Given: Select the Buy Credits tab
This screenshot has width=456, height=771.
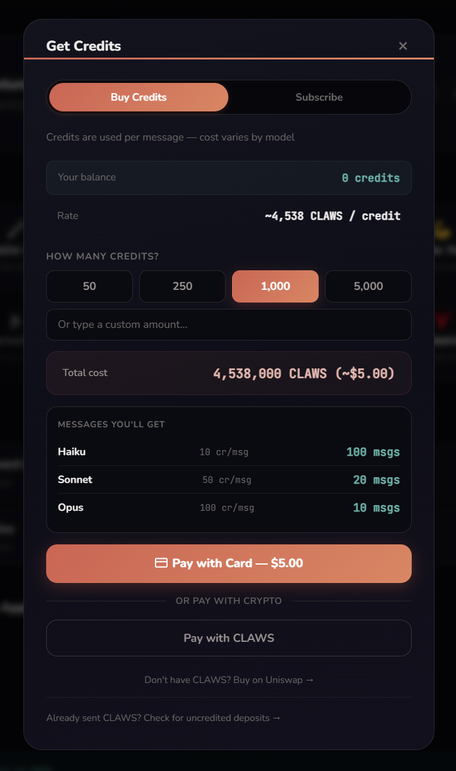Looking at the screenshot, I should [x=138, y=97].
